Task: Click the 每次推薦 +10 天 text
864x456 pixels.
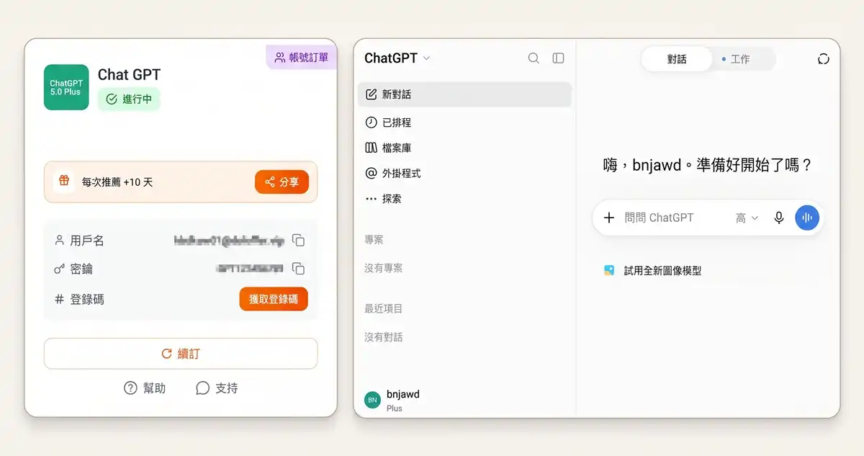Action: click(x=117, y=182)
